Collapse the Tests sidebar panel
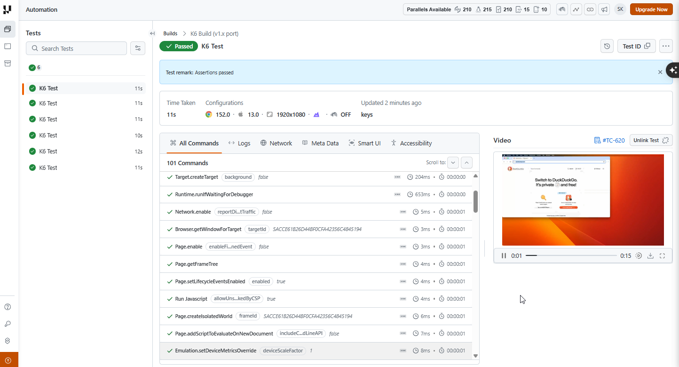The height and width of the screenshot is (367, 679). tap(152, 33)
